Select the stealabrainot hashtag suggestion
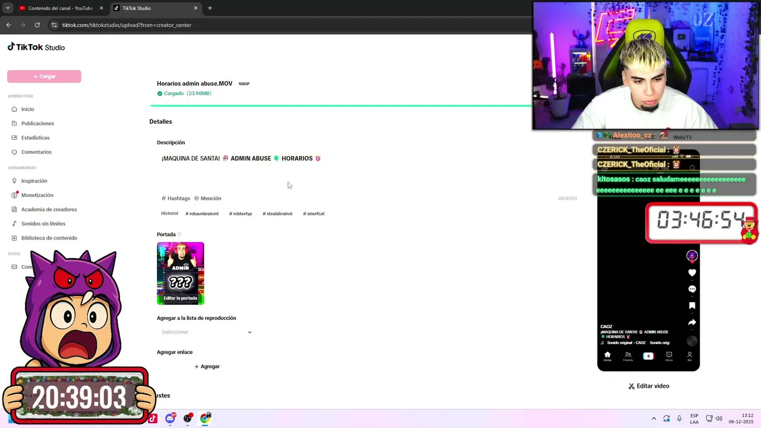Screen dimensions: 761x428 point(278,213)
